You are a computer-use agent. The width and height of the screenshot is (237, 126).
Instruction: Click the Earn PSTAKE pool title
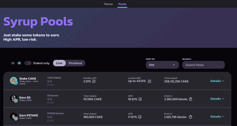[28, 115]
